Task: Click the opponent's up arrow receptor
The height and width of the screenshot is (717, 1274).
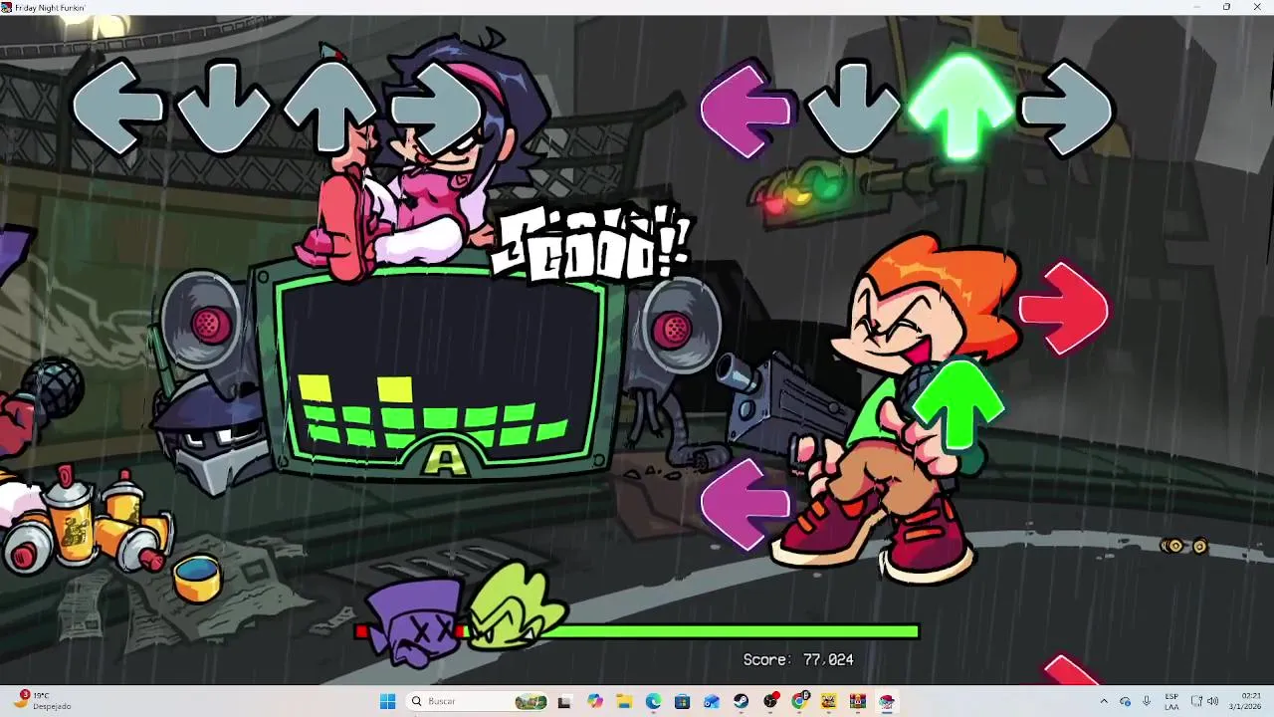Action: 329,107
